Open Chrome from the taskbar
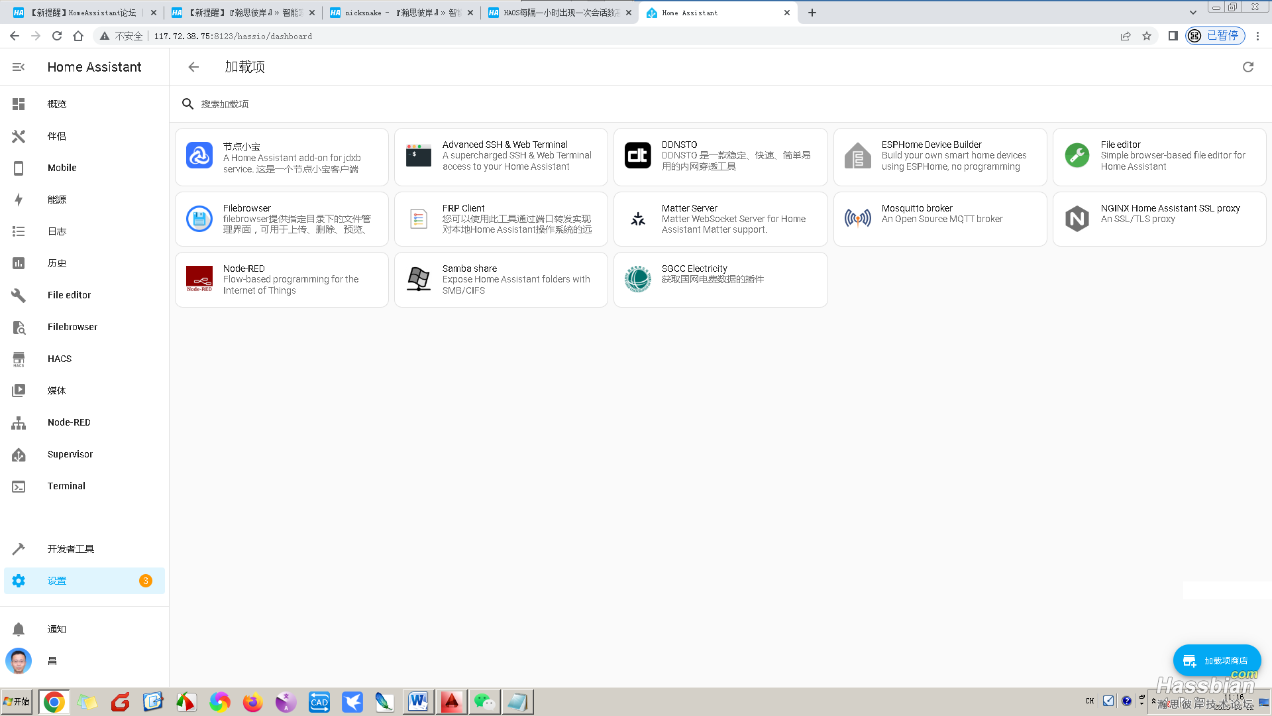The width and height of the screenshot is (1272, 716). [54, 702]
